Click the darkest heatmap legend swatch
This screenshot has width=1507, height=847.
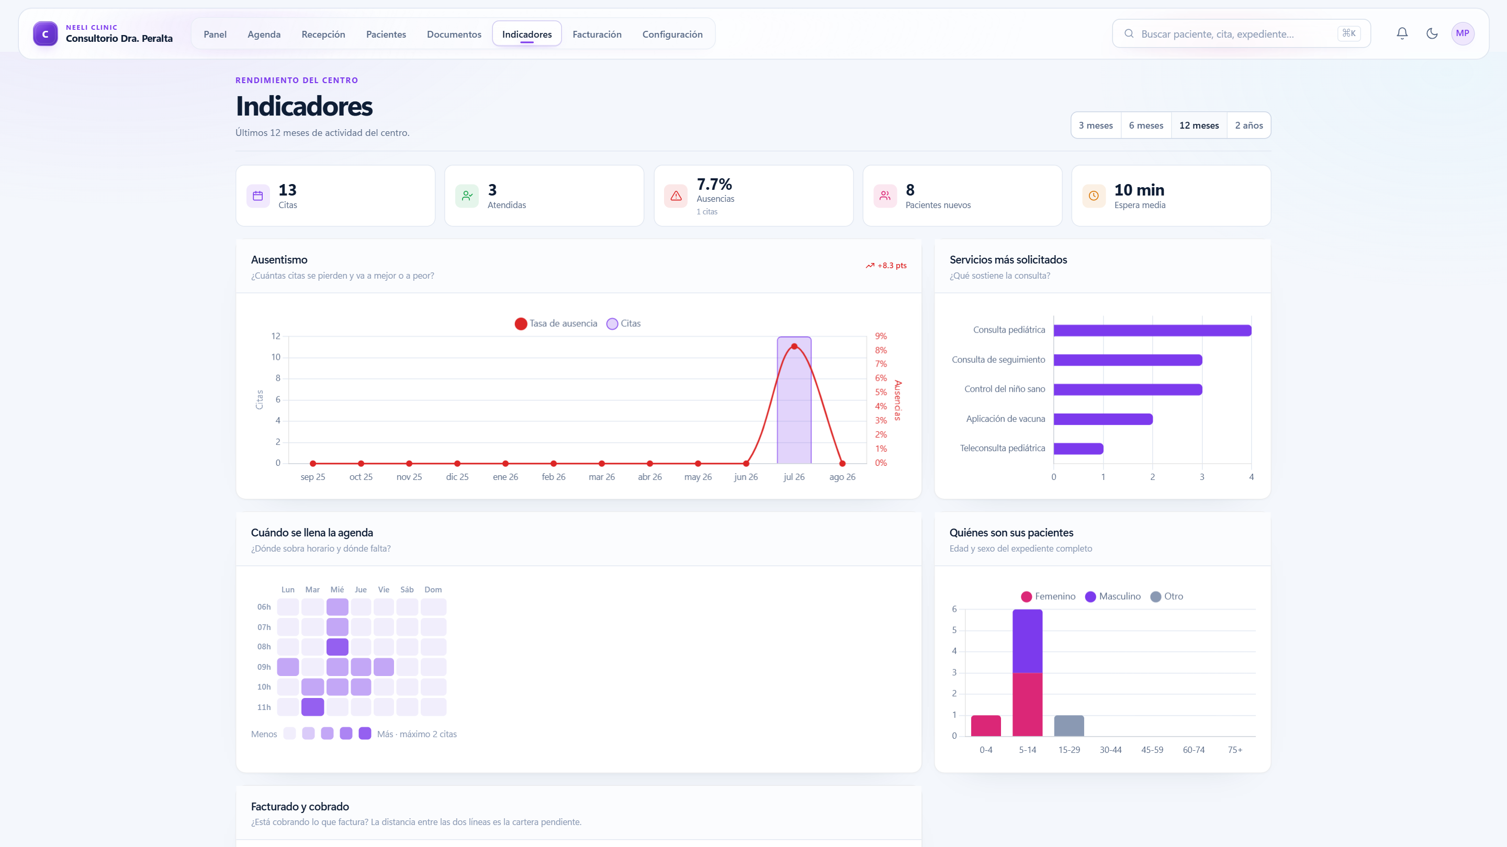click(365, 734)
